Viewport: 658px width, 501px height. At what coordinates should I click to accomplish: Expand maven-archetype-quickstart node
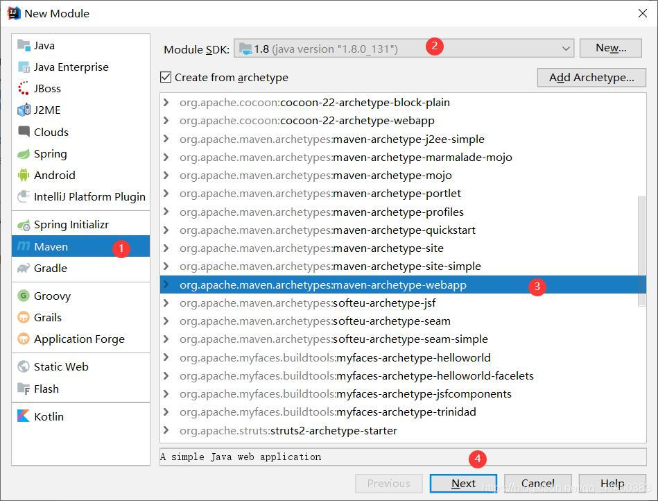166,230
